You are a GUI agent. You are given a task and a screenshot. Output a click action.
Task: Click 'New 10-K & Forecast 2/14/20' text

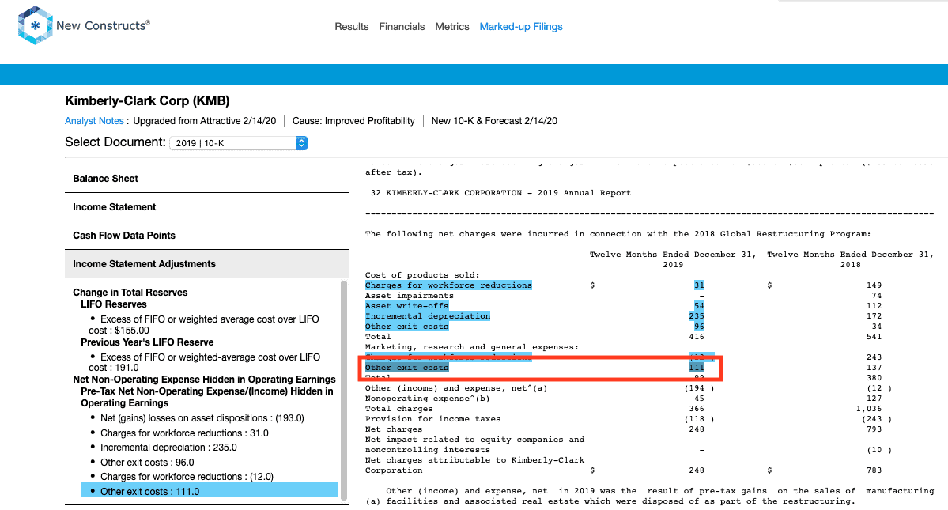pos(494,121)
